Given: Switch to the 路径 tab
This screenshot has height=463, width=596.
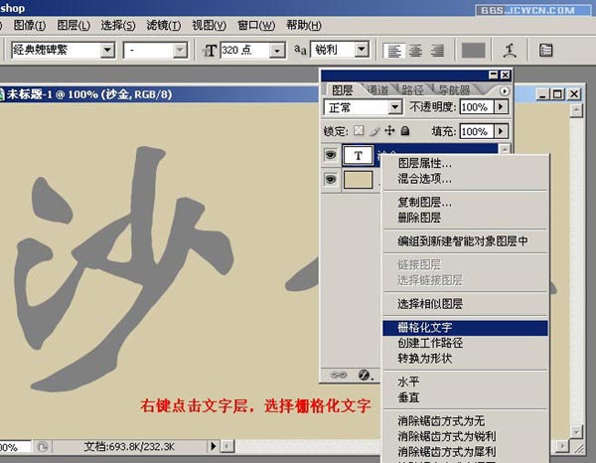Looking at the screenshot, I should tap(411, 89).
